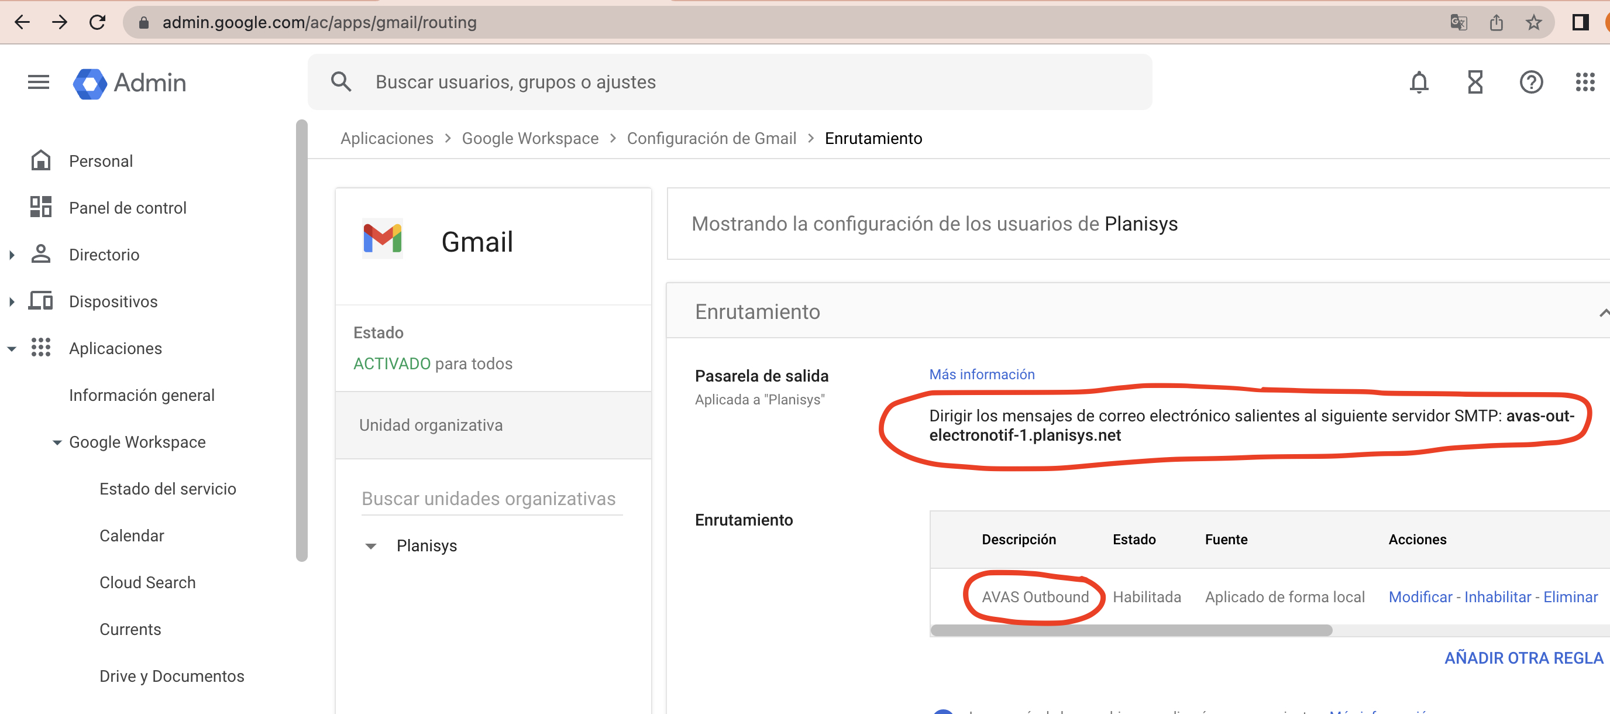Screen dimensions: 1610x714
Task: Click the Directorio person icon
Action: tap(40, 254)
